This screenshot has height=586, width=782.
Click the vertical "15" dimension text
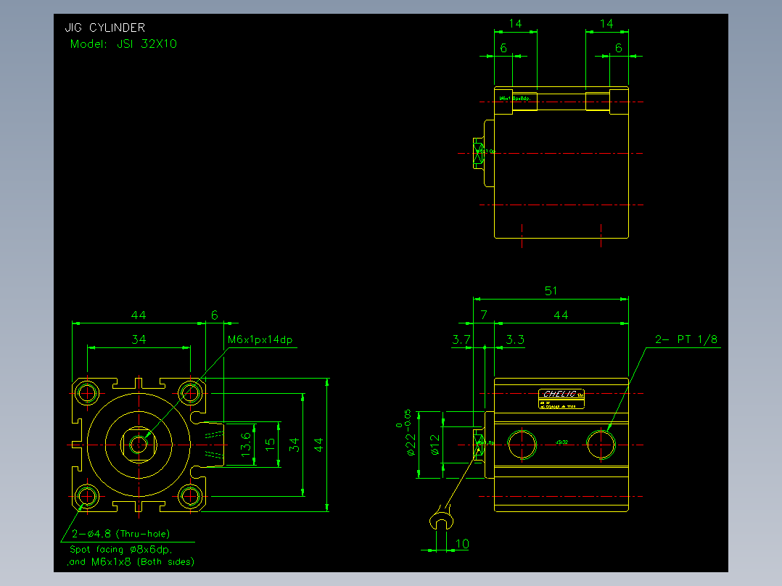tap(270, 443)
